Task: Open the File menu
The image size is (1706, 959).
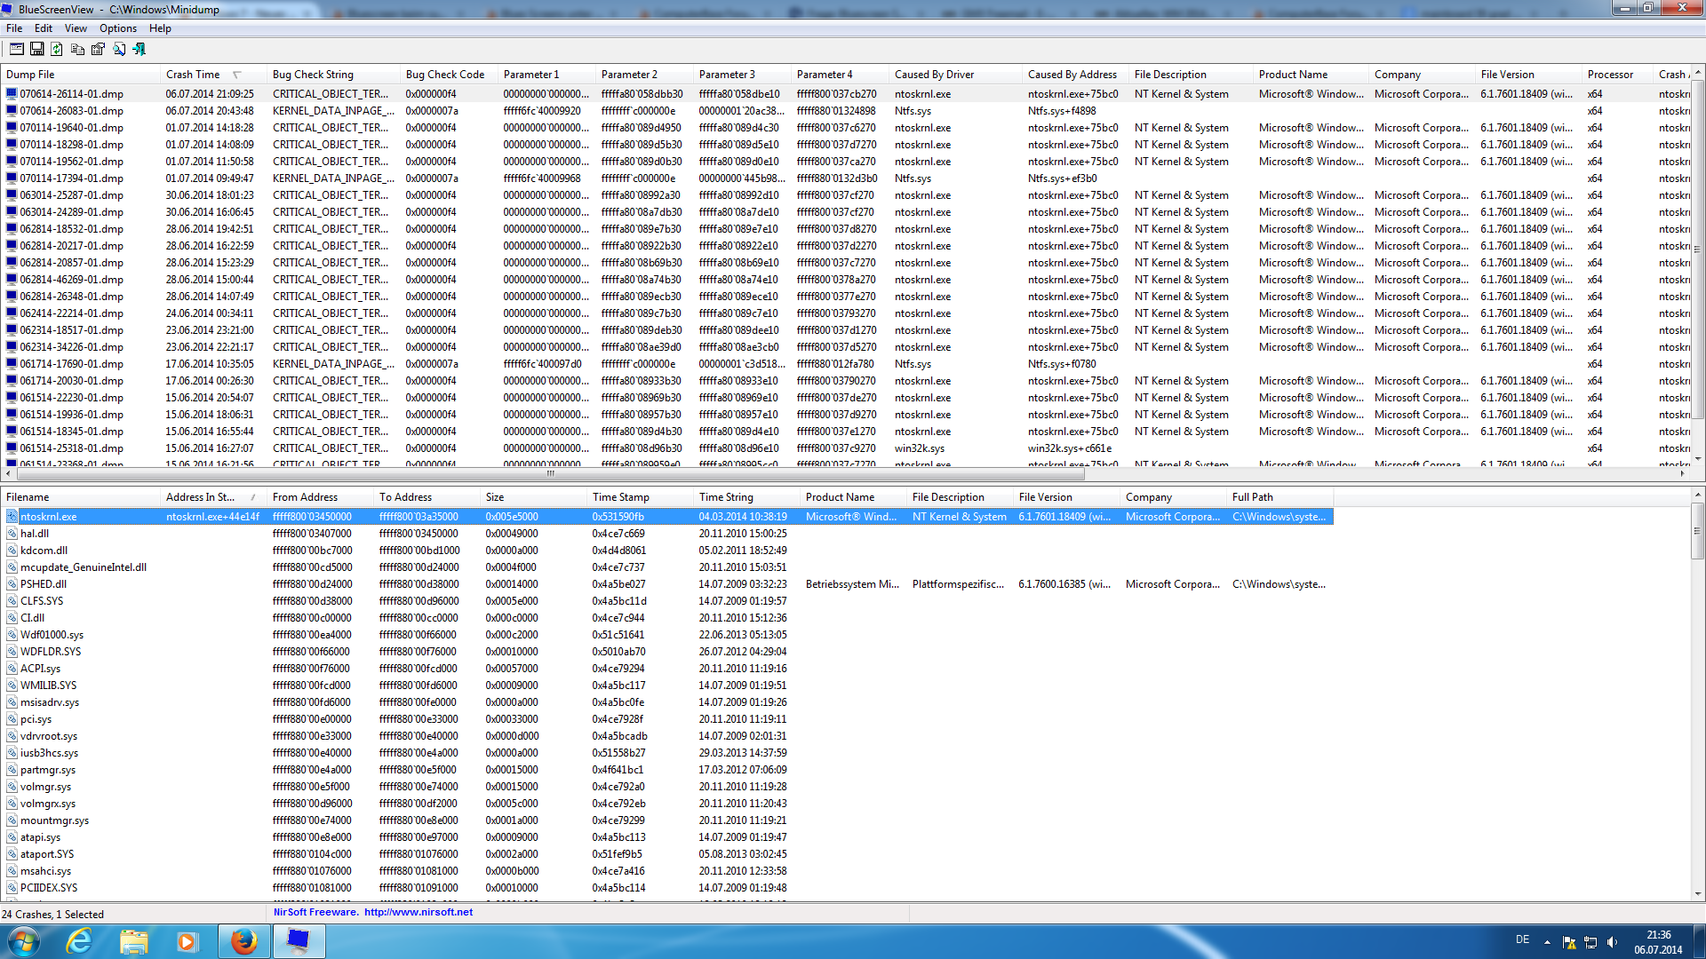Action: tap(14, 28)
